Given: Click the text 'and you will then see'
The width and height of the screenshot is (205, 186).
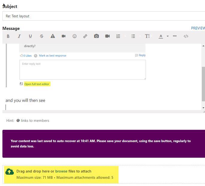Looking at the screenshot, I should tap(25, 100).
